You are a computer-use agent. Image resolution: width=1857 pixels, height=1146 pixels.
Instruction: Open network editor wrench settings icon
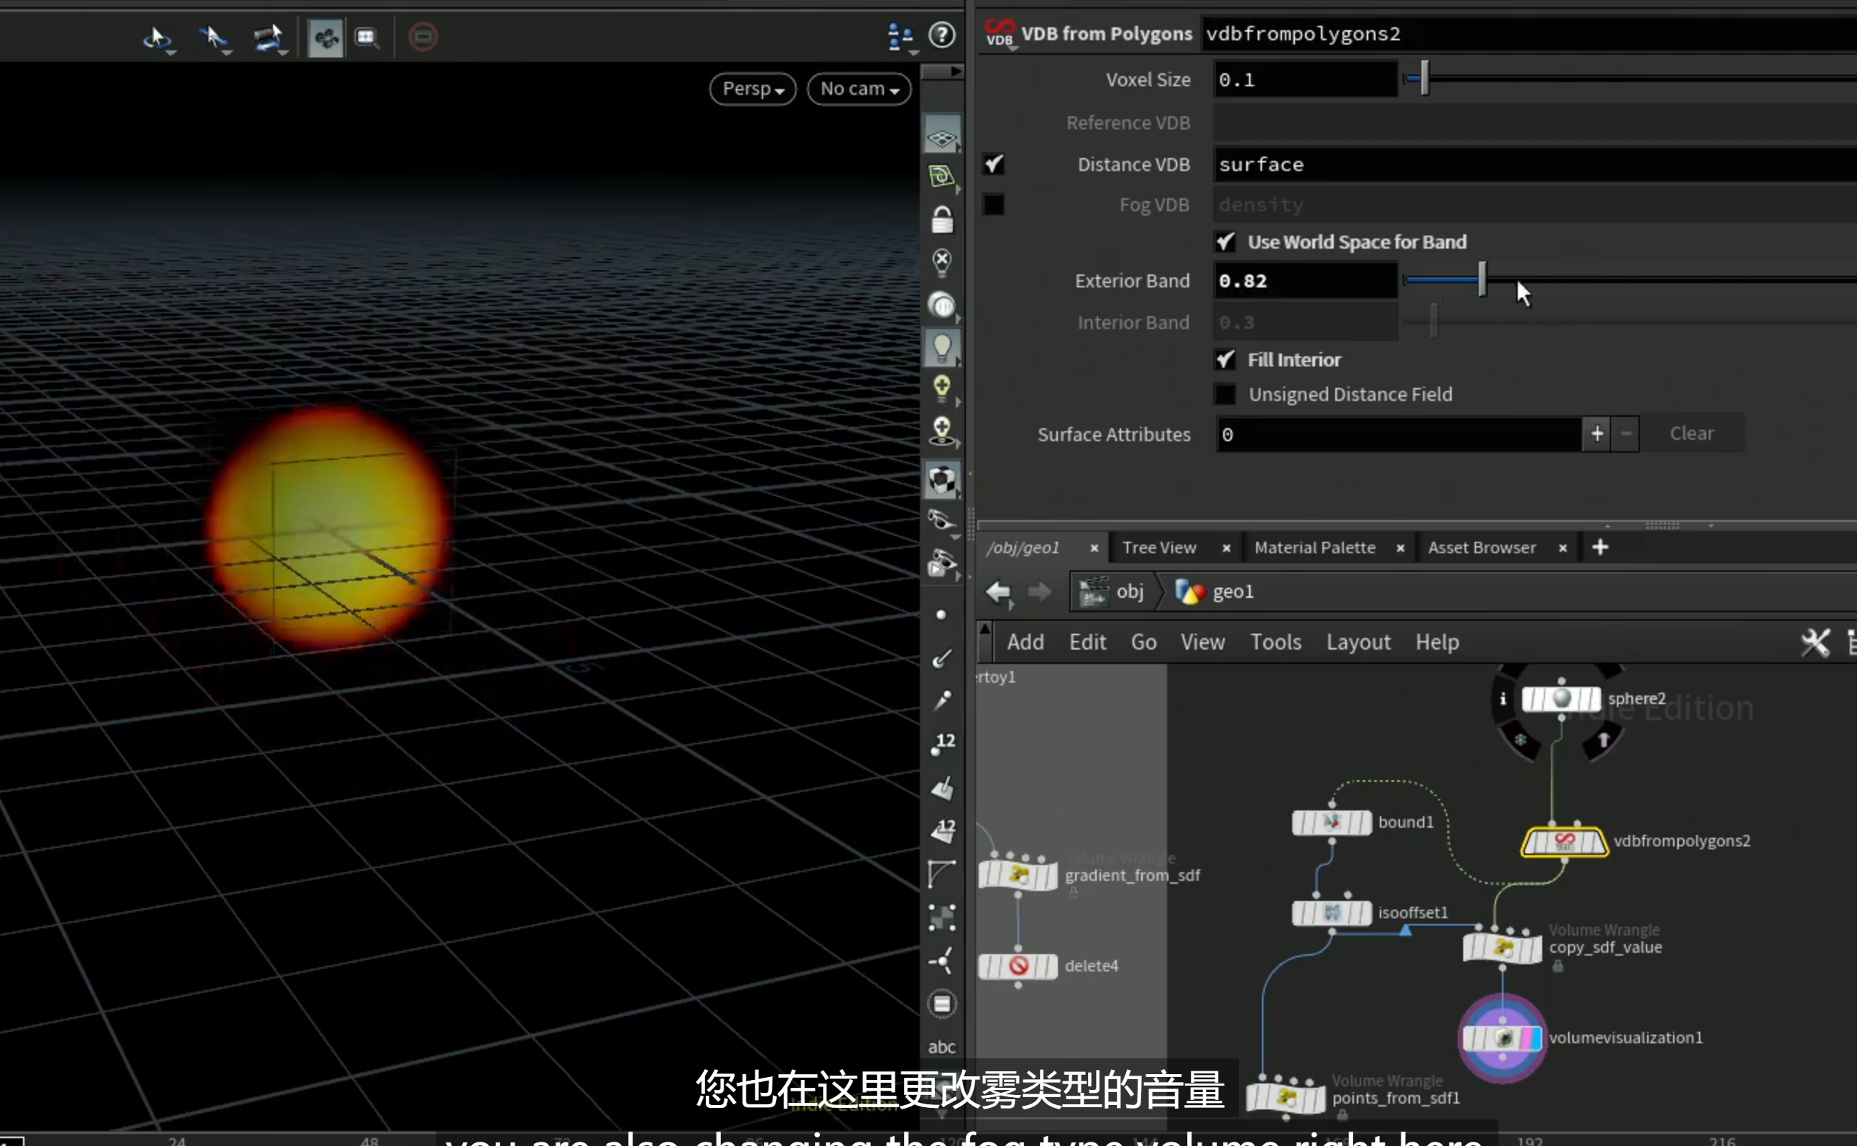[1815, 643]
